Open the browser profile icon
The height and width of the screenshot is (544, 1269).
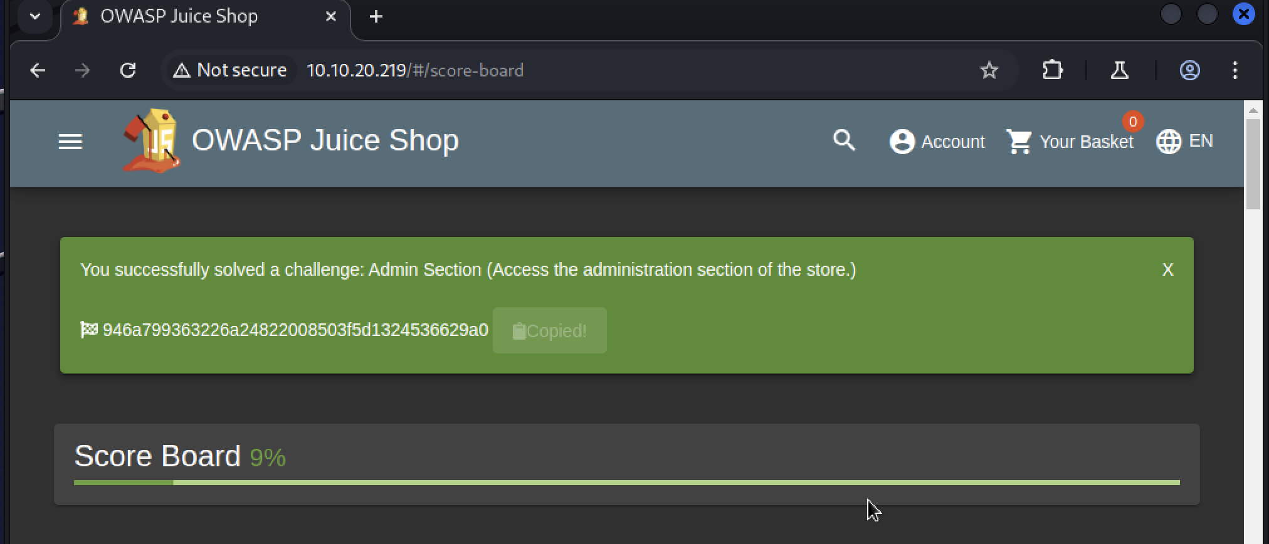pyautogui.click(x=1189, y=70)
